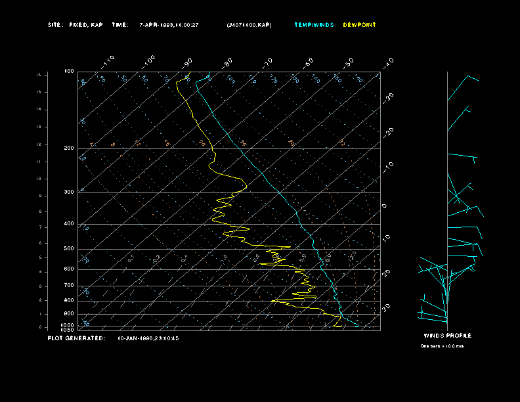This screenshot has height=402, width=520.
Task: Click the 400 pressure level label
Action: [69, 224]
